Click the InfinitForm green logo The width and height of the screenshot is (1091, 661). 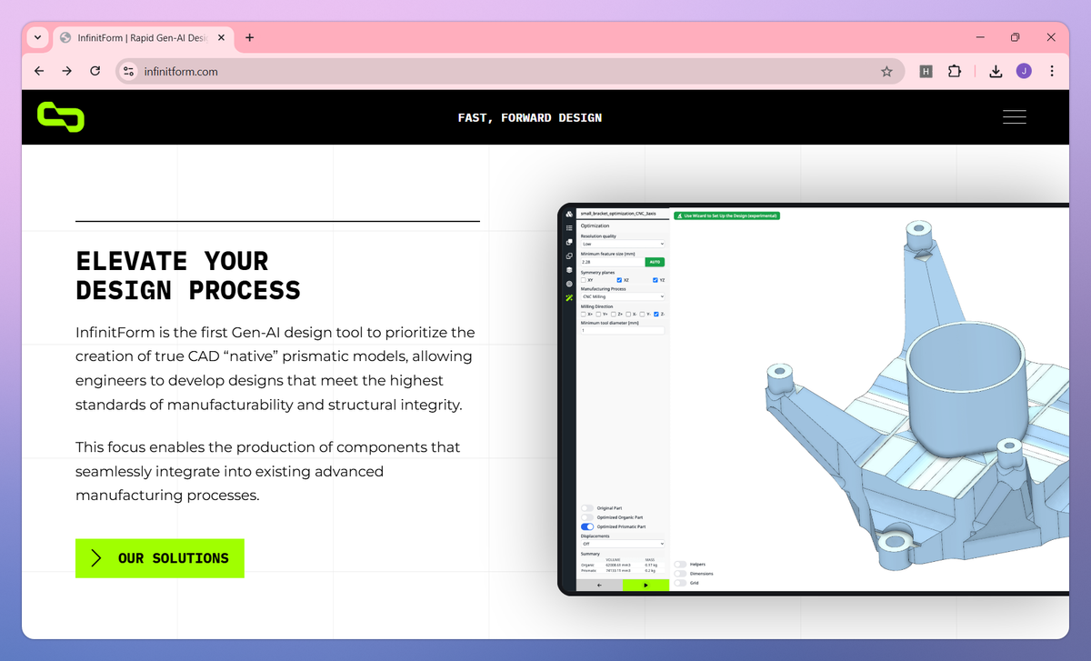click(x=61, y=117)
